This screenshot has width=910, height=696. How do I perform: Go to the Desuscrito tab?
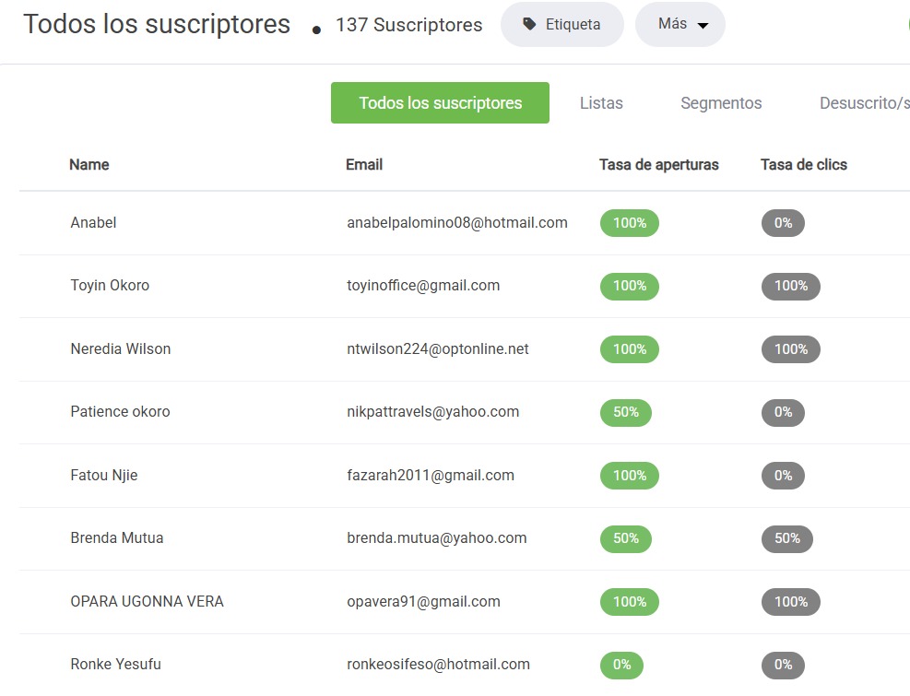[x=864, y=102]
